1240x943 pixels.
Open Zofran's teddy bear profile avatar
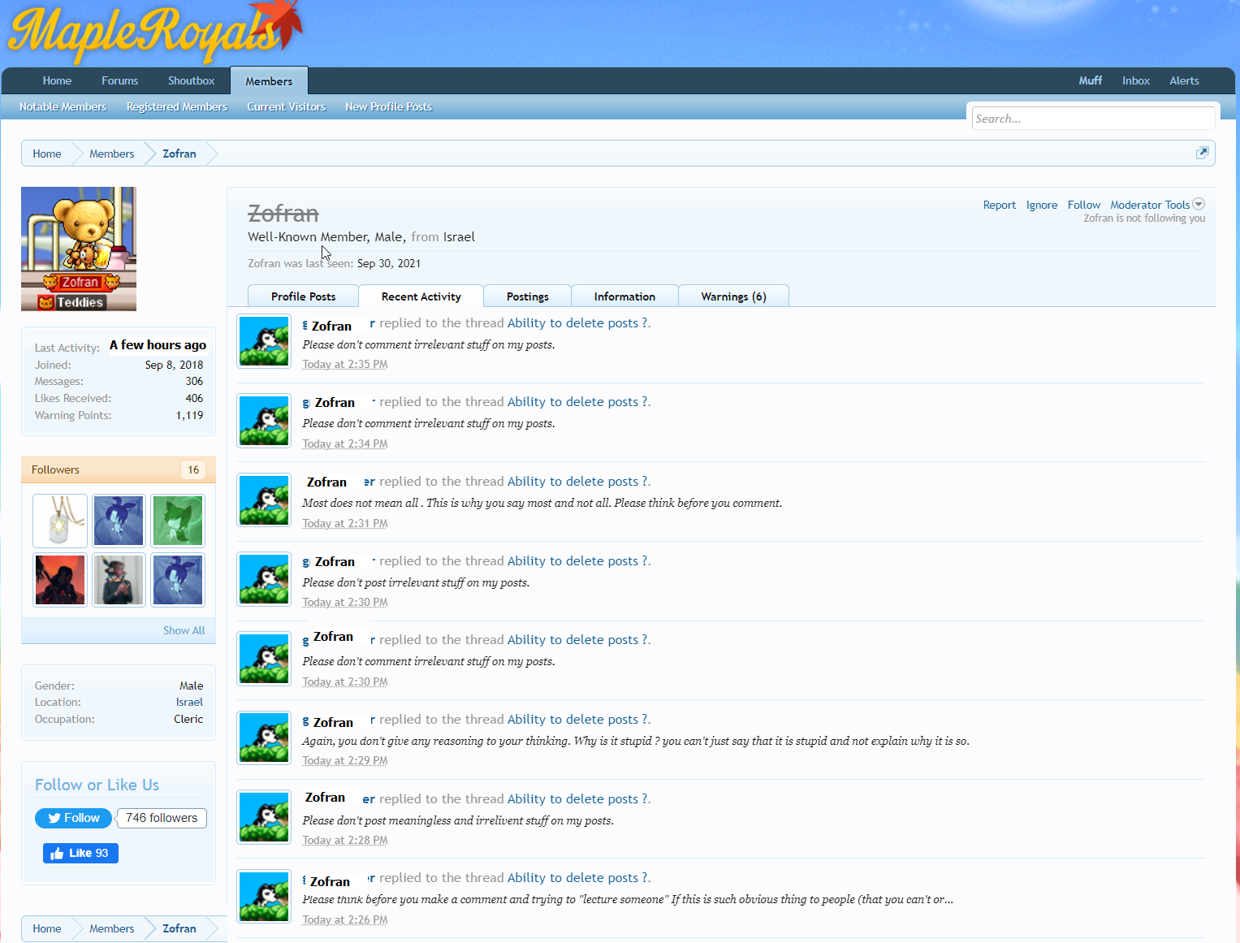tap(79, 249)
